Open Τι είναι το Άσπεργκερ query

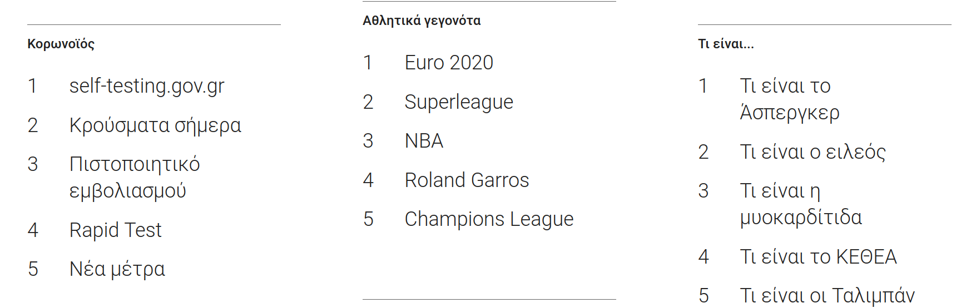coord(789,99)
